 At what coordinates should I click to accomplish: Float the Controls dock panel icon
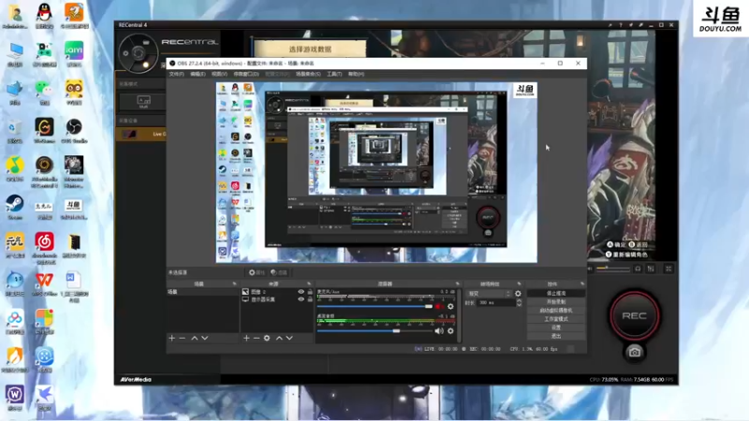[x=582, y=283]
